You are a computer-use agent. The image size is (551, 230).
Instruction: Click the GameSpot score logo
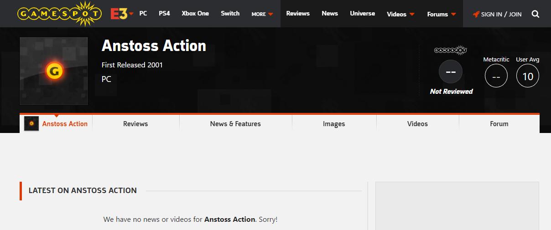pyautogui.click(x=451, y=50)
